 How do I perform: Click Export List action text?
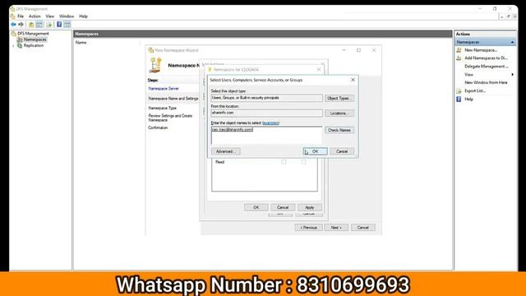[x=475, y=91]
